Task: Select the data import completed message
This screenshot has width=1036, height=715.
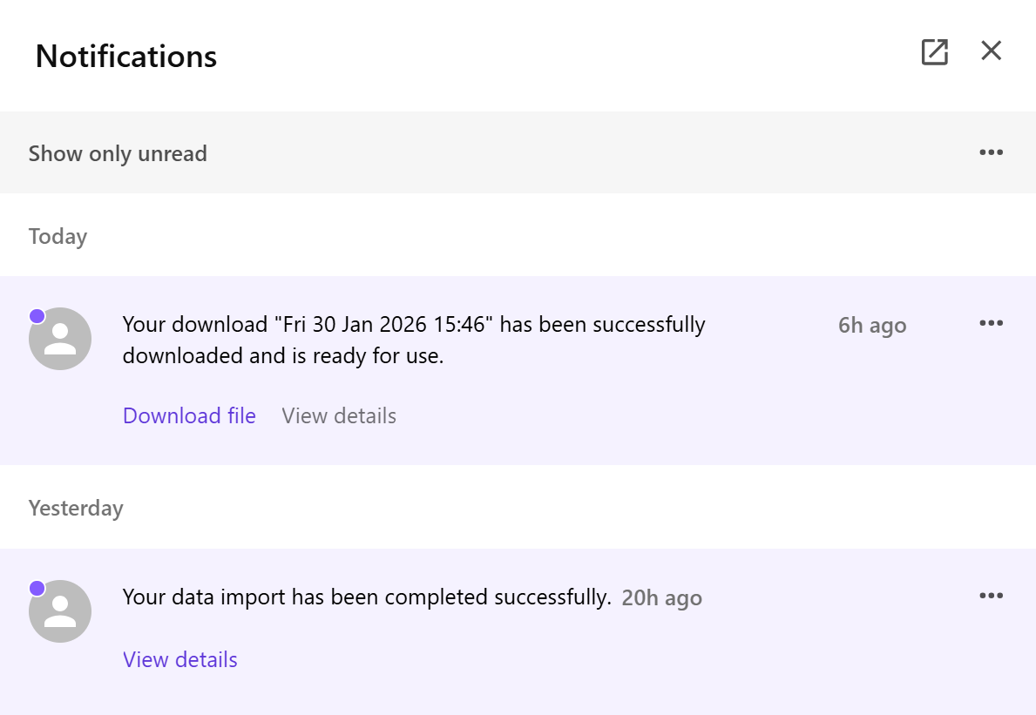Action: (367, 597)
